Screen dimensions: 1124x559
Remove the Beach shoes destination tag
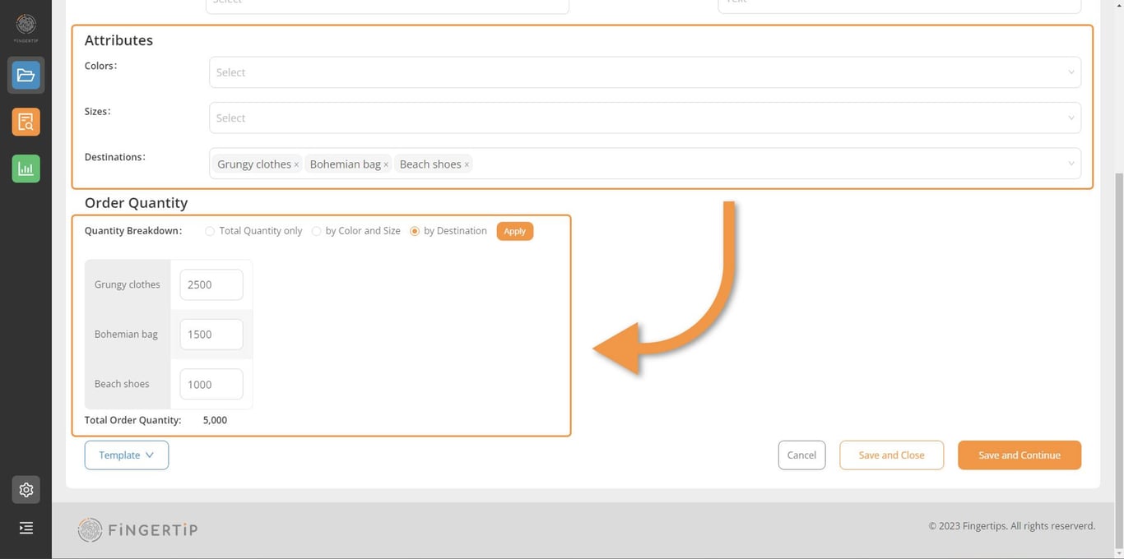(467, 164)
